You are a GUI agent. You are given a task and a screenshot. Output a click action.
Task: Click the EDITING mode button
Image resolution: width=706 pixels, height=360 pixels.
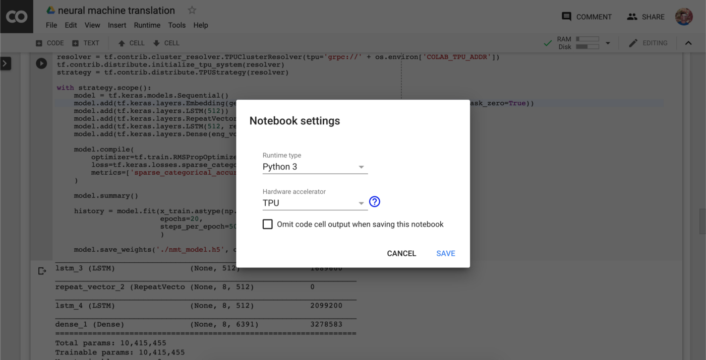click(x=648, y=43)
